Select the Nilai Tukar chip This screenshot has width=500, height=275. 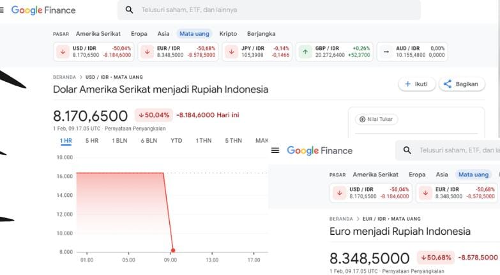[376, 119]
